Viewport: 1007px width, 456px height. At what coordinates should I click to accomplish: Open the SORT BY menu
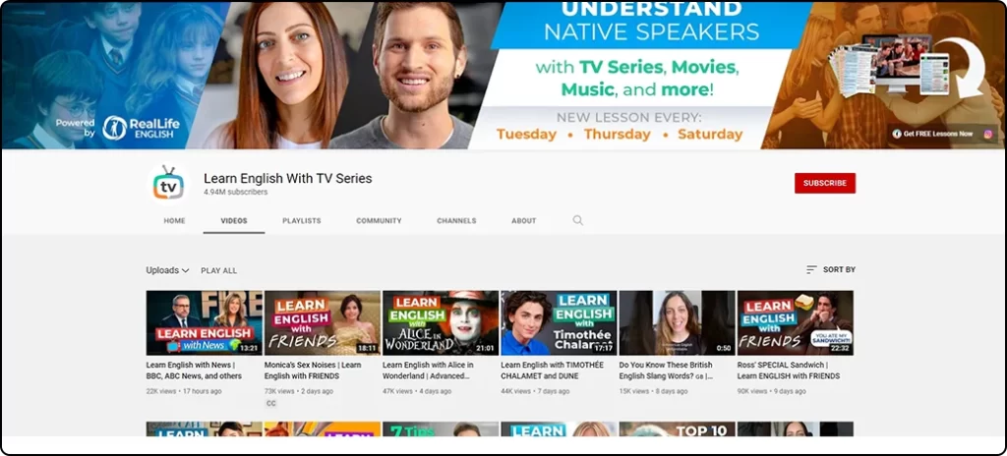[831, 269]
